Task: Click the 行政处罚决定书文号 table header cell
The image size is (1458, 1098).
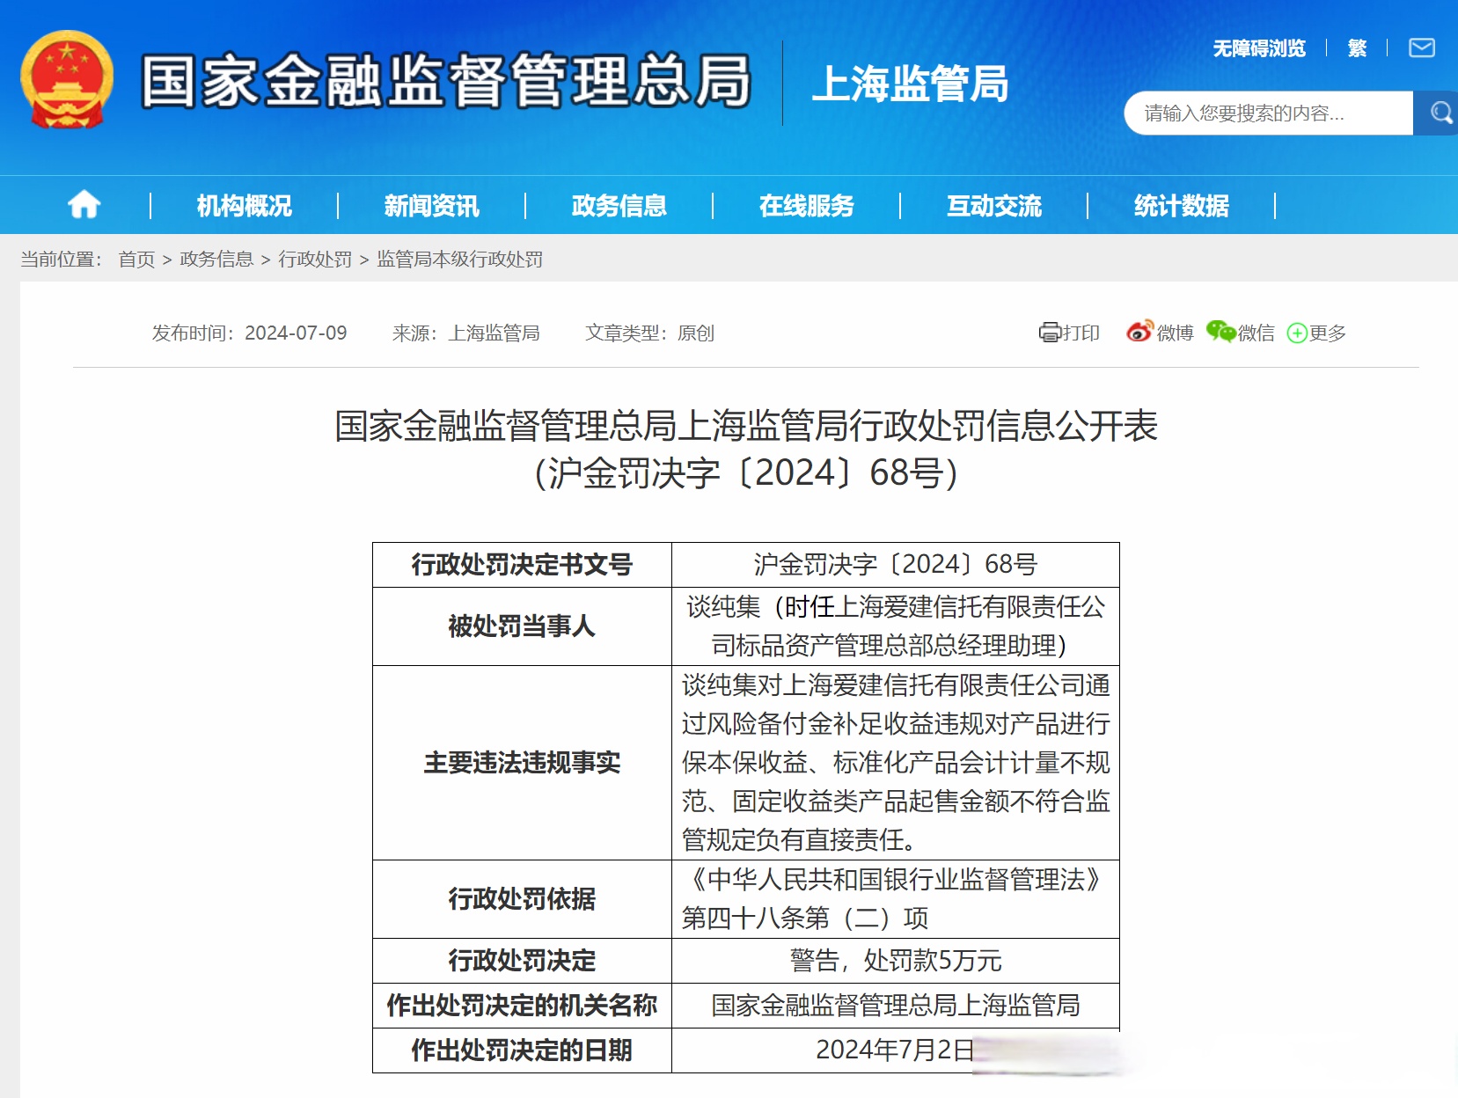Action: point(522,565)
